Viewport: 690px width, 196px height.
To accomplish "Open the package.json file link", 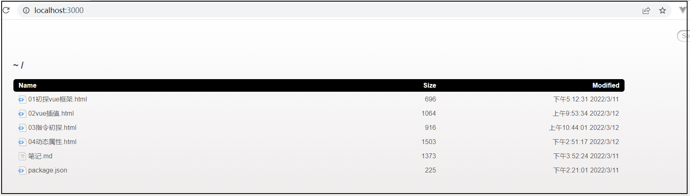I will (48, 170).
